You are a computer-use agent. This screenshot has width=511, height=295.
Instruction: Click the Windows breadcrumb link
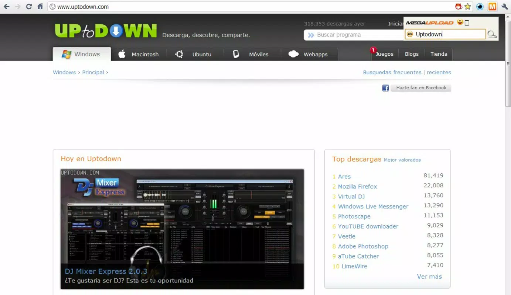coord(64,72)
